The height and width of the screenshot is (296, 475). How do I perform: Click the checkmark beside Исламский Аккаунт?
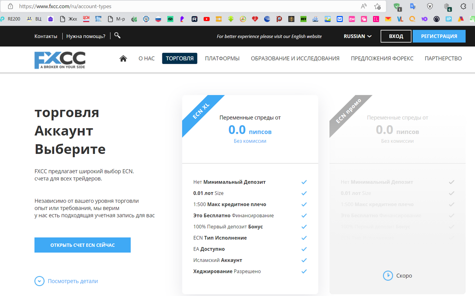(x=304, y=260)
